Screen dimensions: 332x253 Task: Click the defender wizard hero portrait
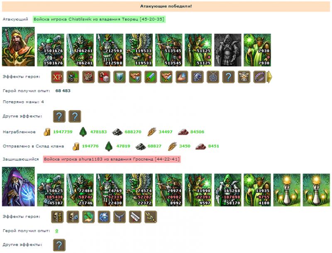(x=18, y=187)
